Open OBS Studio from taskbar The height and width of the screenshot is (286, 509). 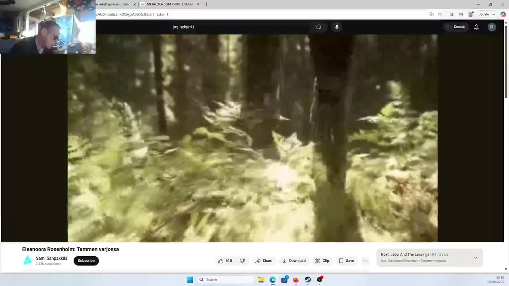tap(319, 280)
